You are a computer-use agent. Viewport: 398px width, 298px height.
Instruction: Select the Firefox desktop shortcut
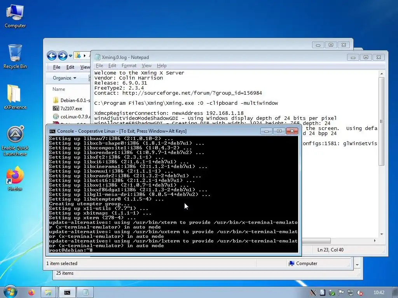15,178
